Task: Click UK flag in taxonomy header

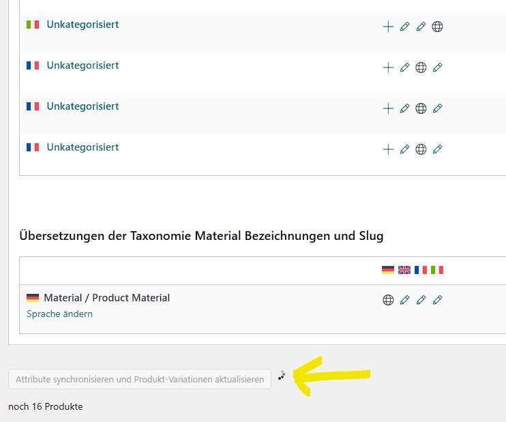Action: click(x=404, y=270)
